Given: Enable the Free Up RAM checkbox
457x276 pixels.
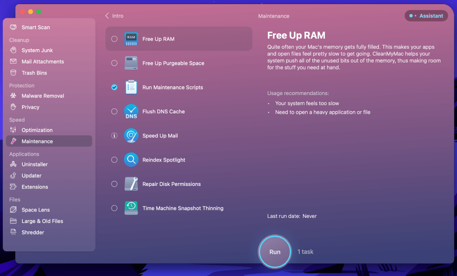Looking at the screenshot, I should [114, 39].
